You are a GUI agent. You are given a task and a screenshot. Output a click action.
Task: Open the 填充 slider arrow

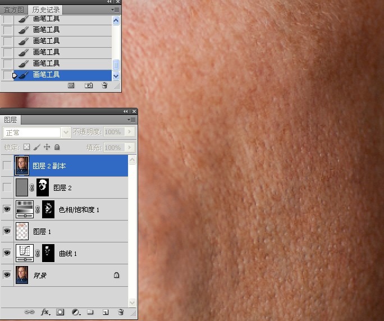[x=130, y=147]
